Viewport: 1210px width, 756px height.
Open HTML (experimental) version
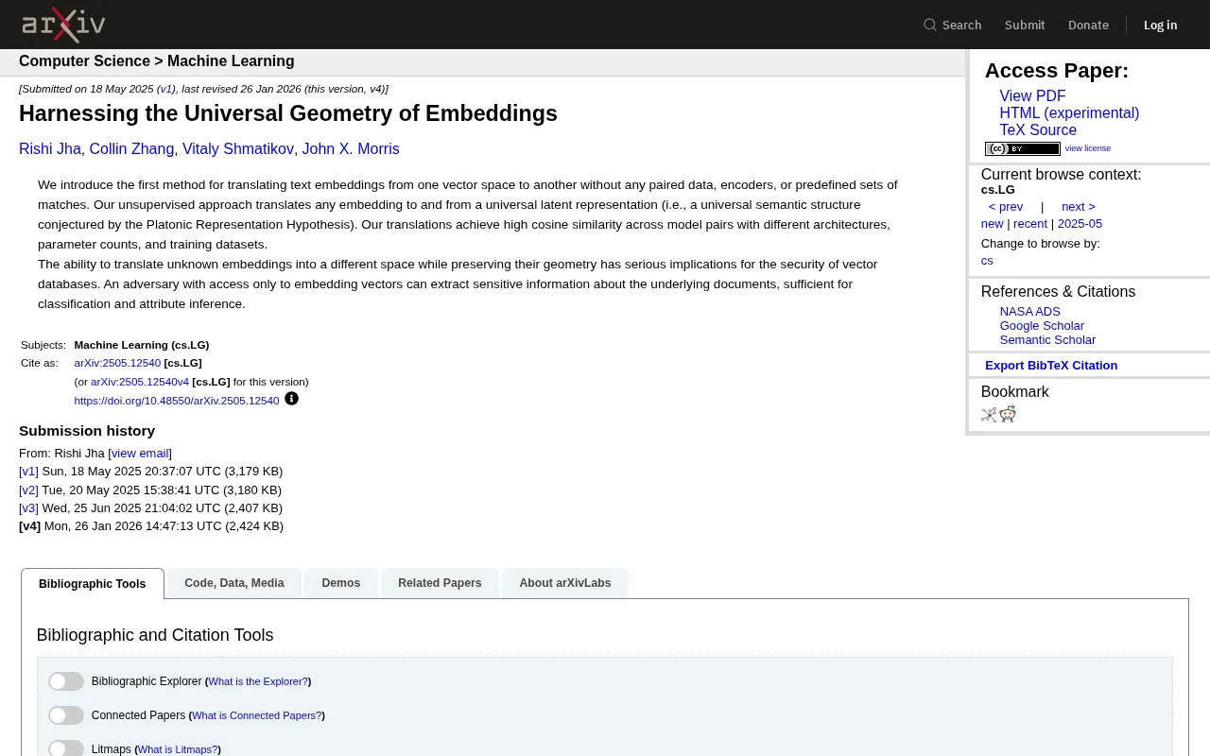point(1069,113)
